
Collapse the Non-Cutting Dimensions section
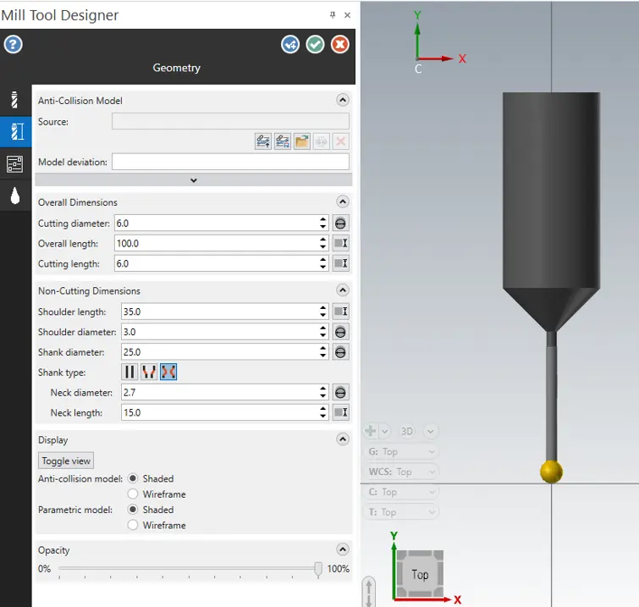[343, 290]
